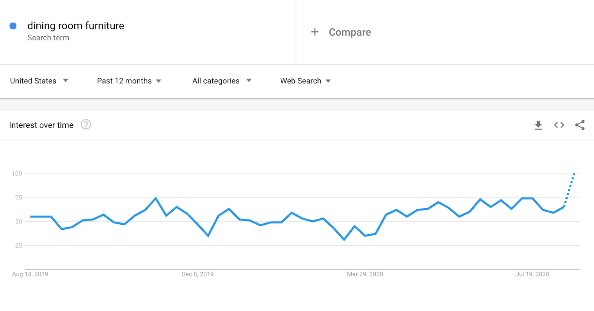Change the Web Search type dropdown
594x311 pixels.
[x=305, y=81]
